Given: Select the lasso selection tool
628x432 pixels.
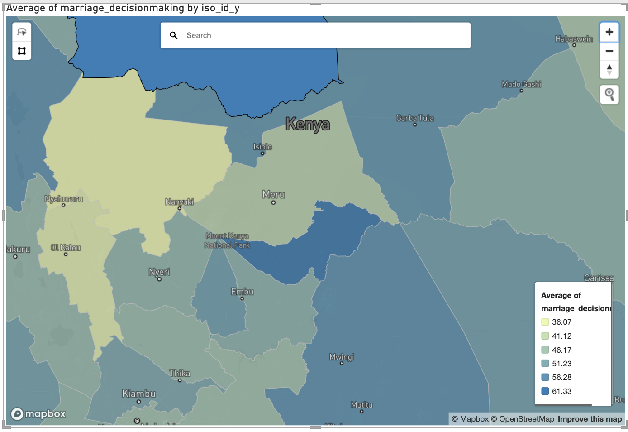Looking at the screenshot, I should click(x=21, y=32).
